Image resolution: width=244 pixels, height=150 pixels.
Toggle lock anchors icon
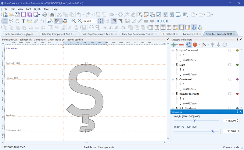click(x=200, y=27)
